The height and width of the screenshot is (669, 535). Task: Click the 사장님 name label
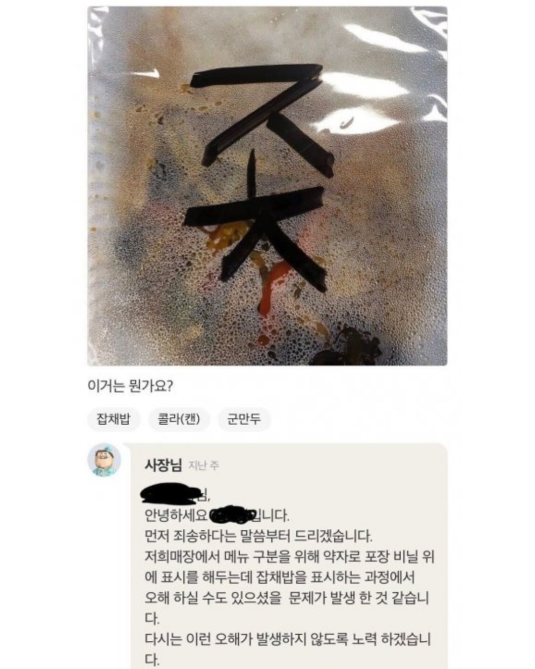pos(163,465)
